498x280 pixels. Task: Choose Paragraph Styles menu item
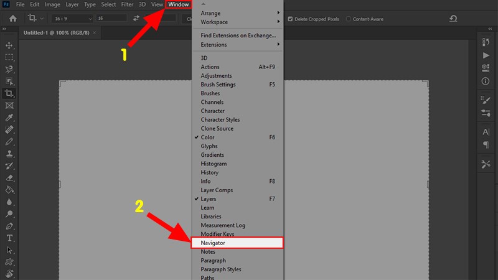click(238, 269)
